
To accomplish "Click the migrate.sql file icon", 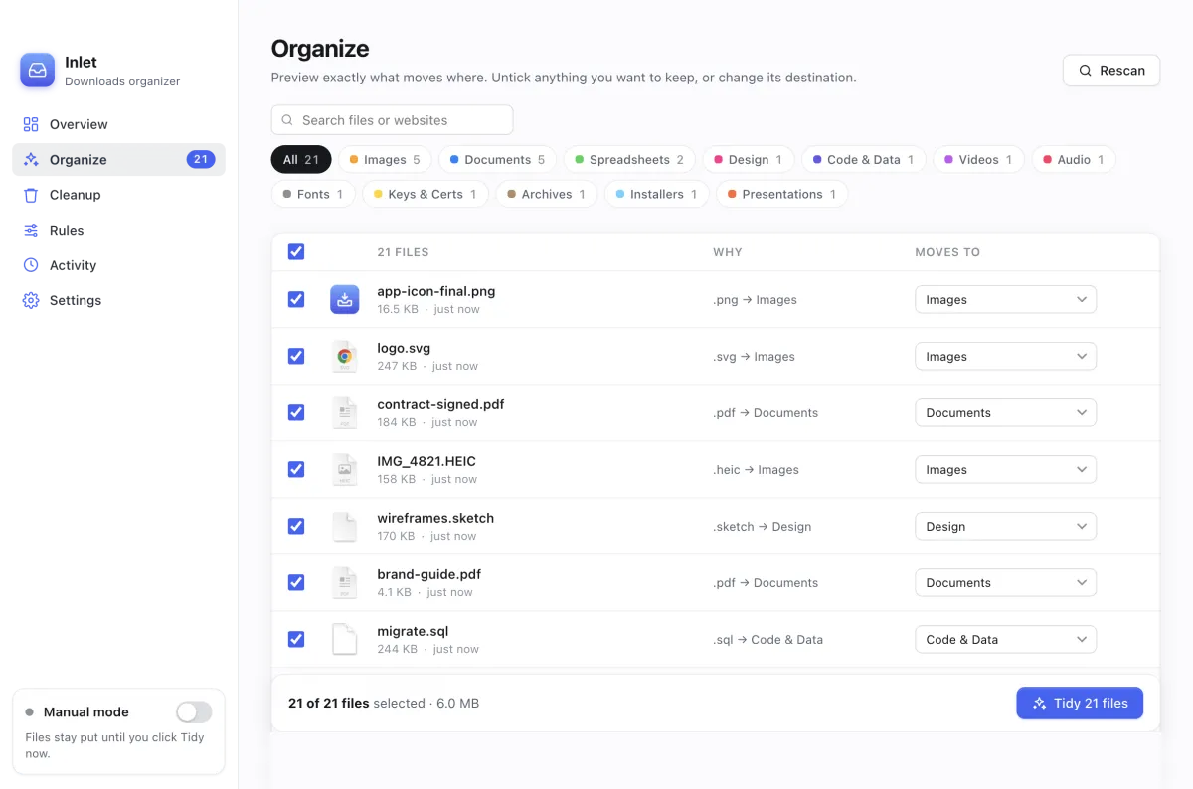I will pyautogui.click(x=345, y=639).
